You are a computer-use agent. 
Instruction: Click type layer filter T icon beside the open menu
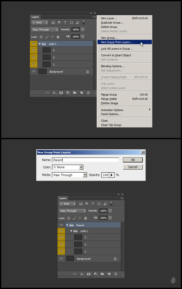[65, 23]
